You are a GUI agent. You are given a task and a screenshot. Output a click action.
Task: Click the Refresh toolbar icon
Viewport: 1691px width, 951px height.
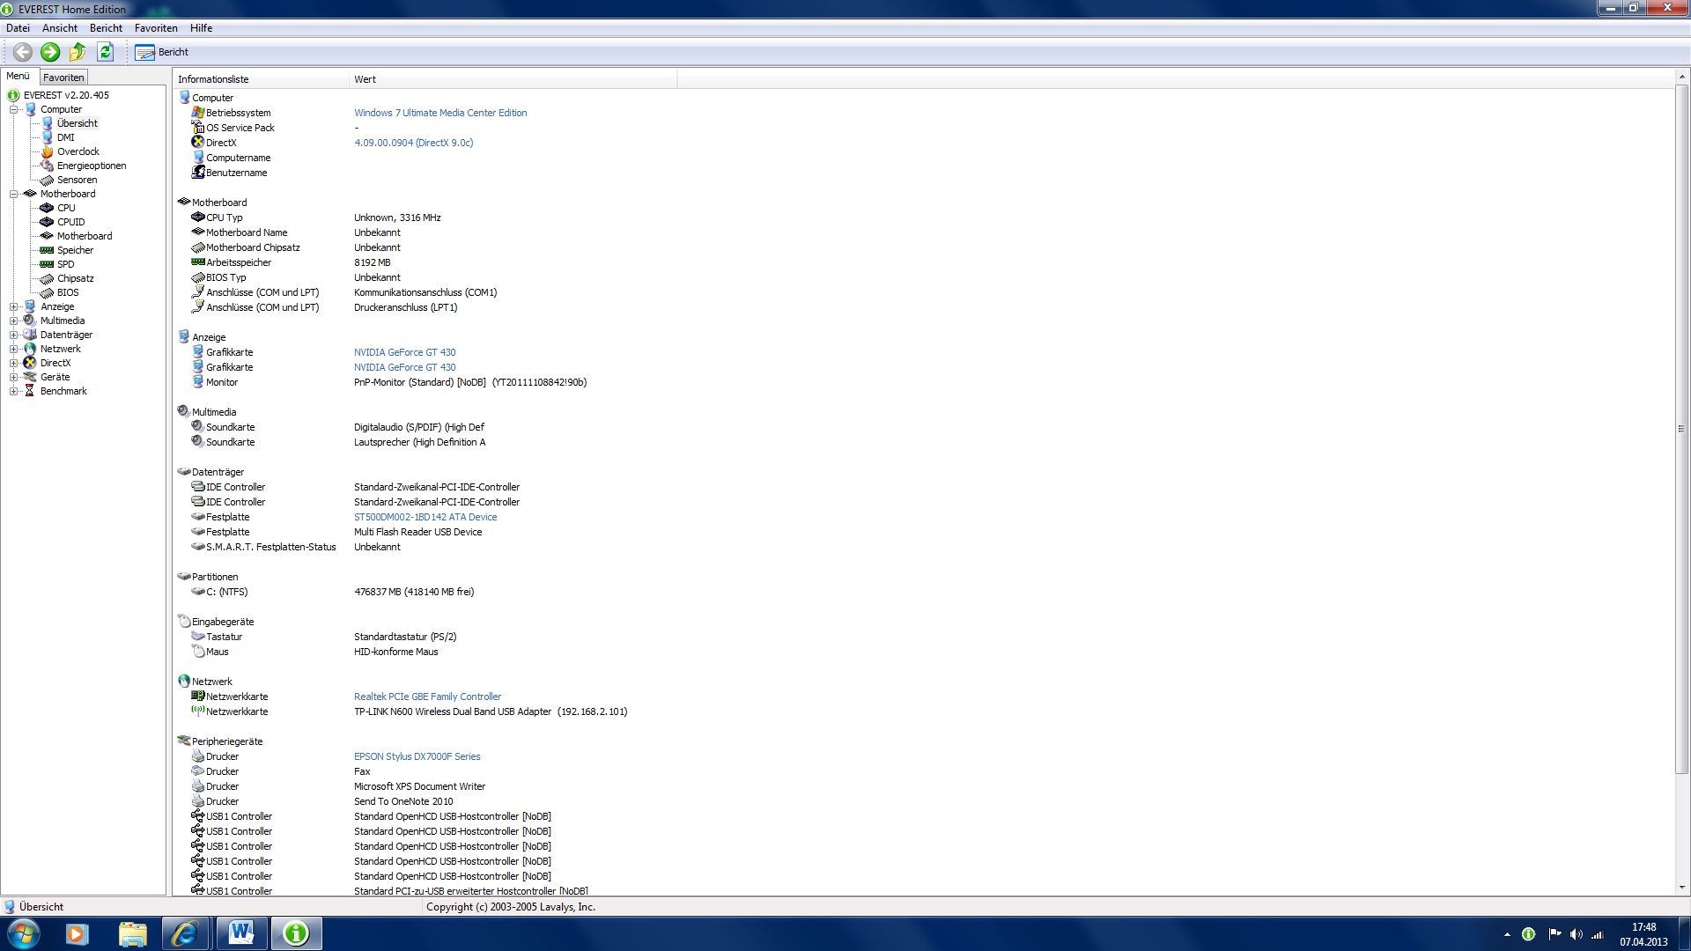pyautogui.click(x=106, y=52)
